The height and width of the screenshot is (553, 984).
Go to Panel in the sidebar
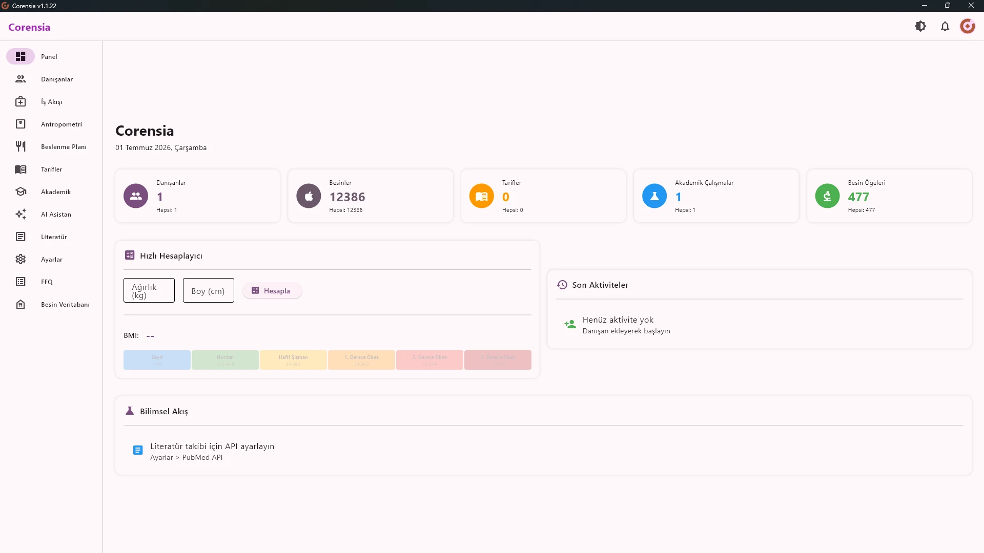pyautogui.click(x=49, y=56)
